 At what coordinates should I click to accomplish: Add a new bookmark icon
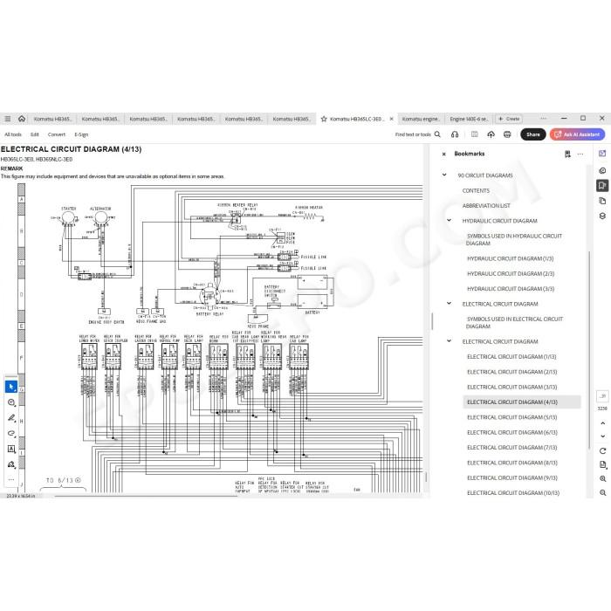567,154
